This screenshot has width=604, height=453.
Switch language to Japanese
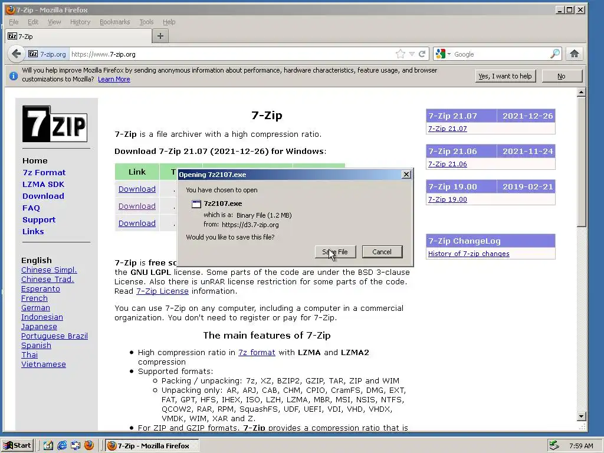[39, 327]
